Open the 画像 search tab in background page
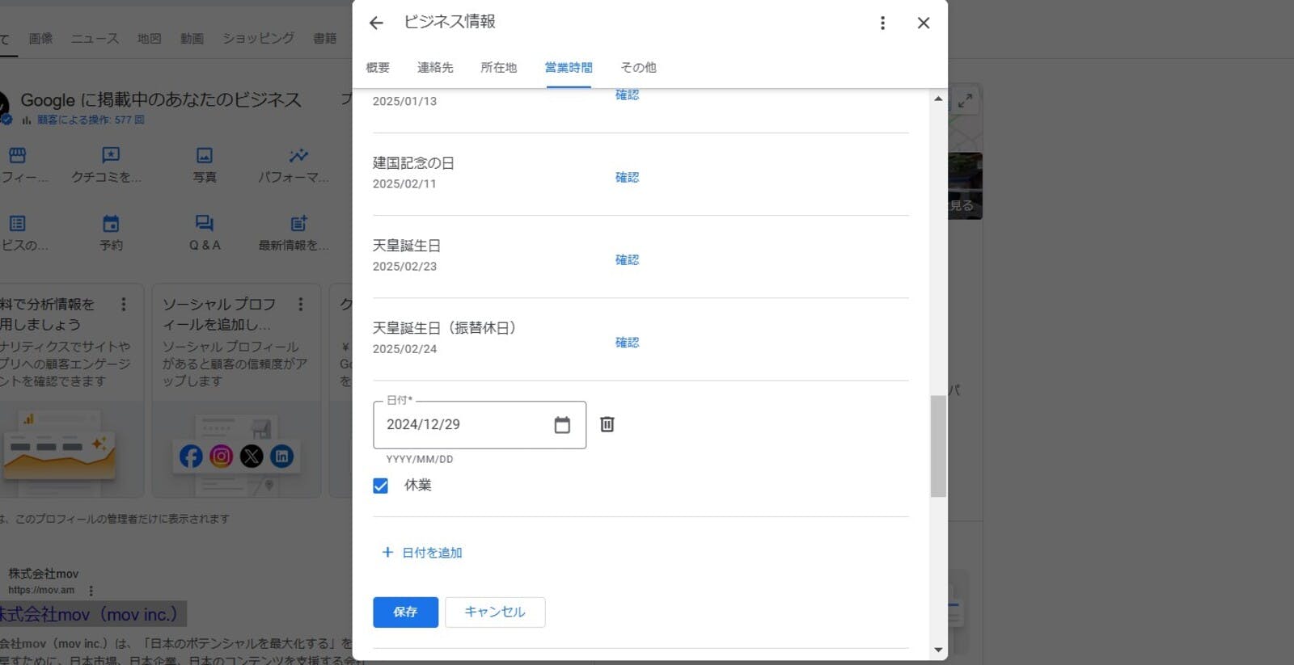 pyautogui.click(x=40, y=38)
